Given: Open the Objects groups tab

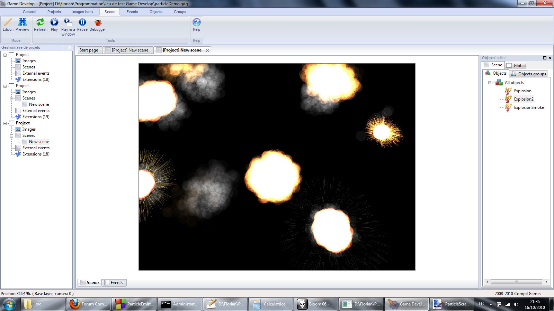Looking at the screenshot, I should click(x=529, y=74).
